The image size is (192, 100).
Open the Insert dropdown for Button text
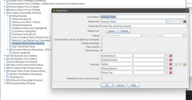coord(181,22)
